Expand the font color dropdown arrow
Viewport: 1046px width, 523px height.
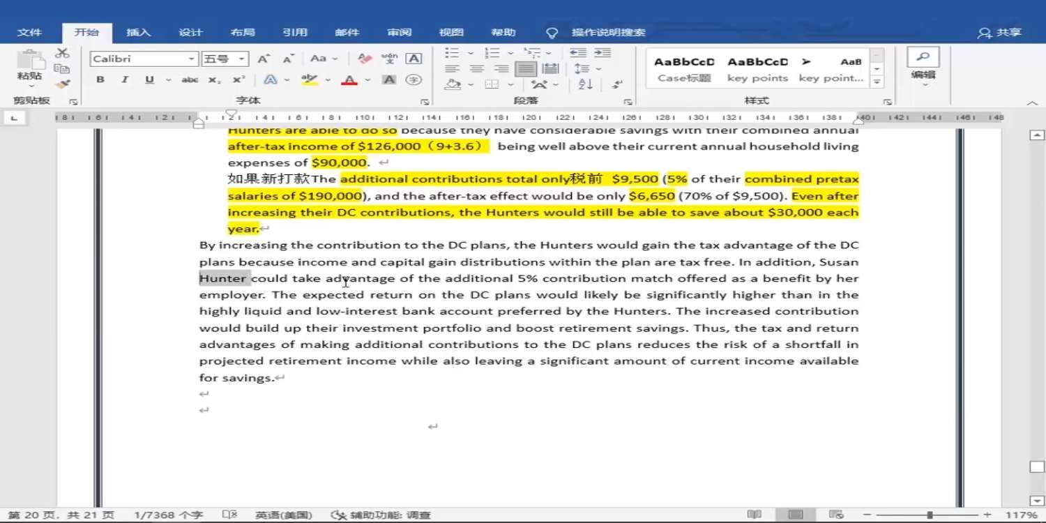367,80
